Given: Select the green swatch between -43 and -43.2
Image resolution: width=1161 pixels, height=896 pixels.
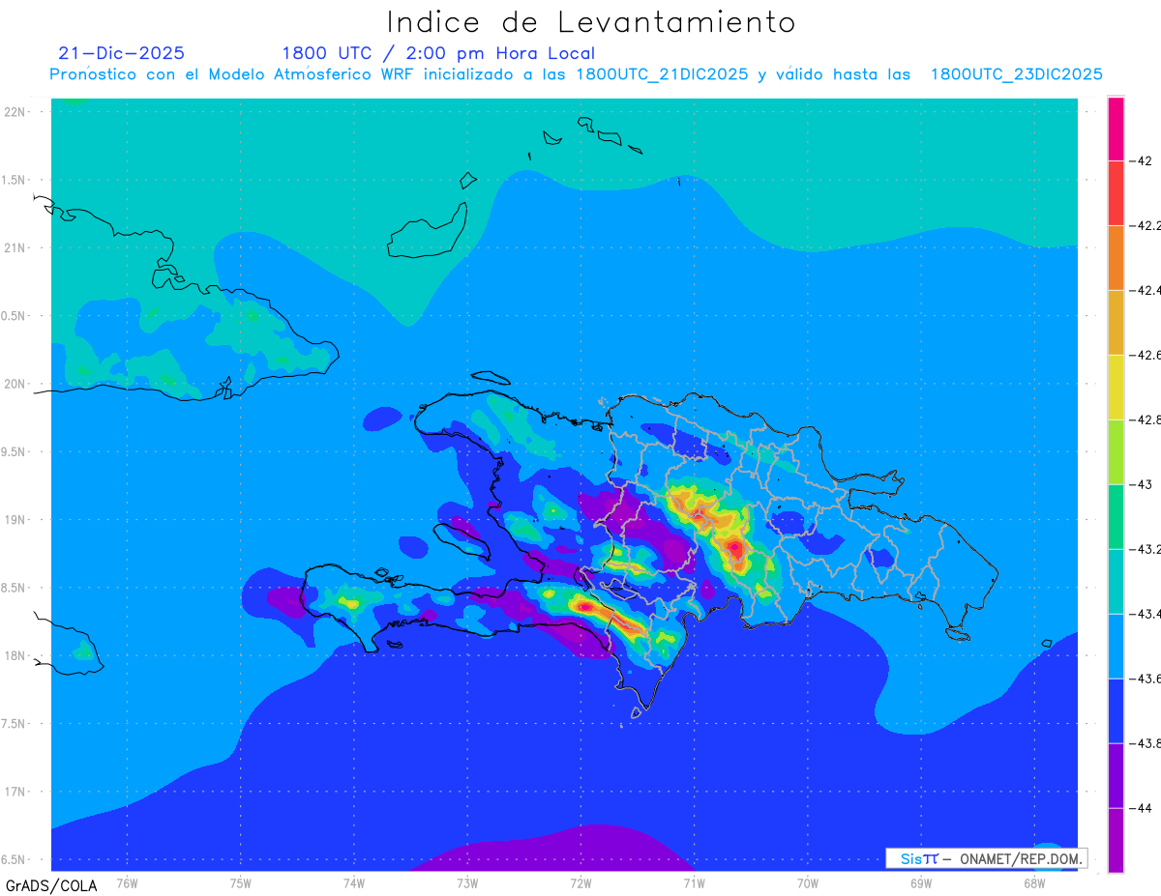Looking at the screenshot, I should coord(1116,517).
